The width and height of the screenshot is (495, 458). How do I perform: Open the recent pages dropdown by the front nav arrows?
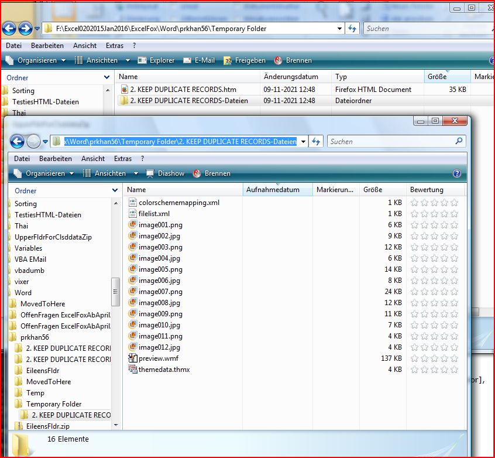[x=45, y=142]
